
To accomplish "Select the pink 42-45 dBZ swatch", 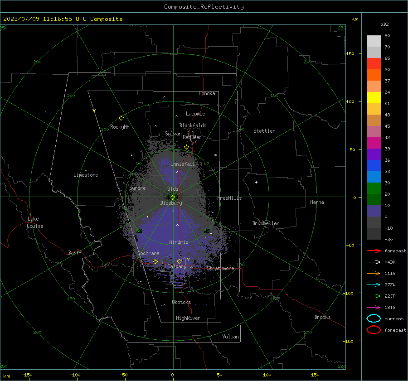I will click(374, 132).
